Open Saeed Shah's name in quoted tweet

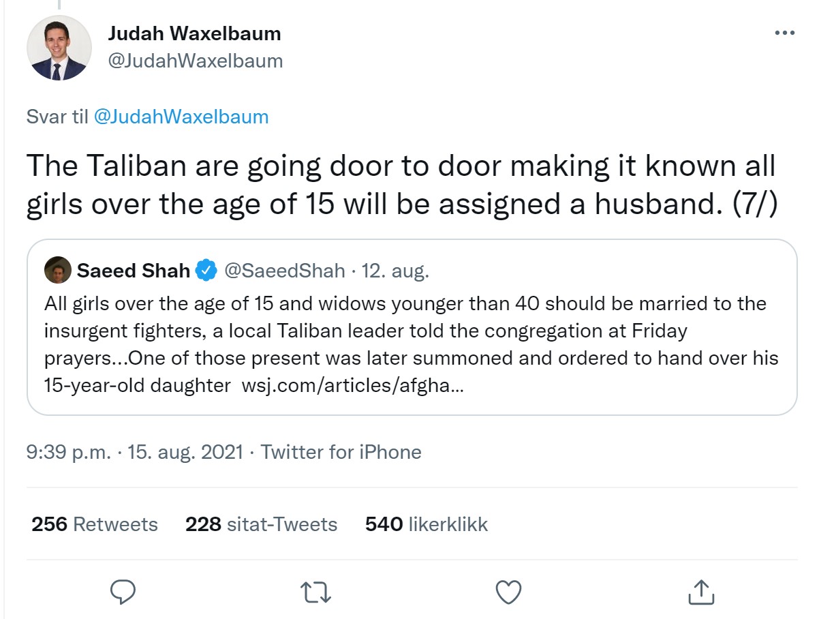[134, 271]
